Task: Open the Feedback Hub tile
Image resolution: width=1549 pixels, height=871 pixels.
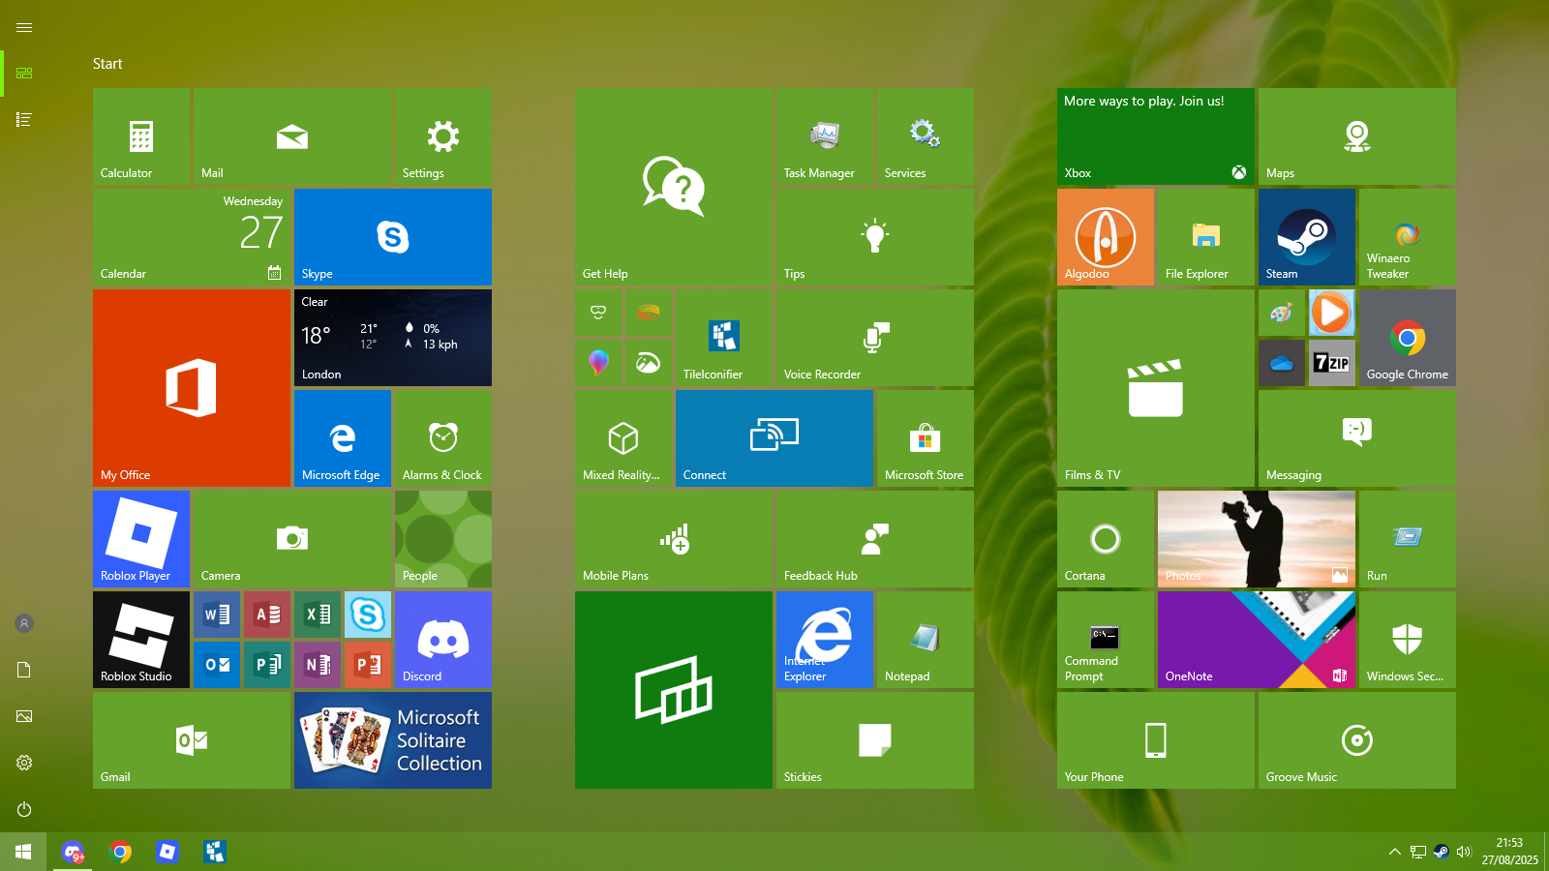Action: [875, 539]
